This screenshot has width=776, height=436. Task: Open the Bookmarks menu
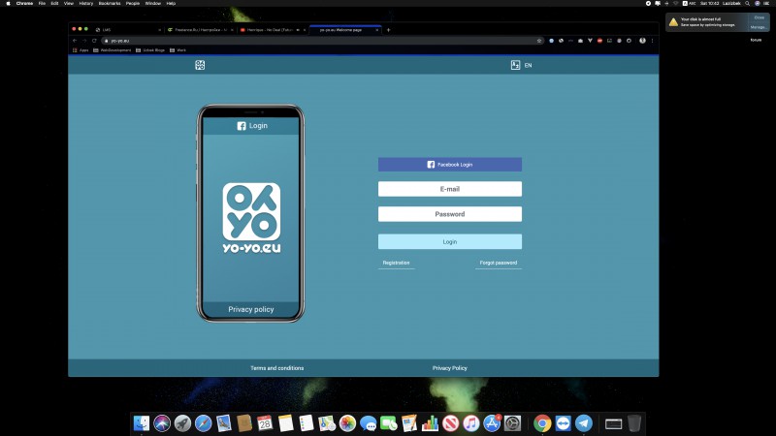point(110,4)
